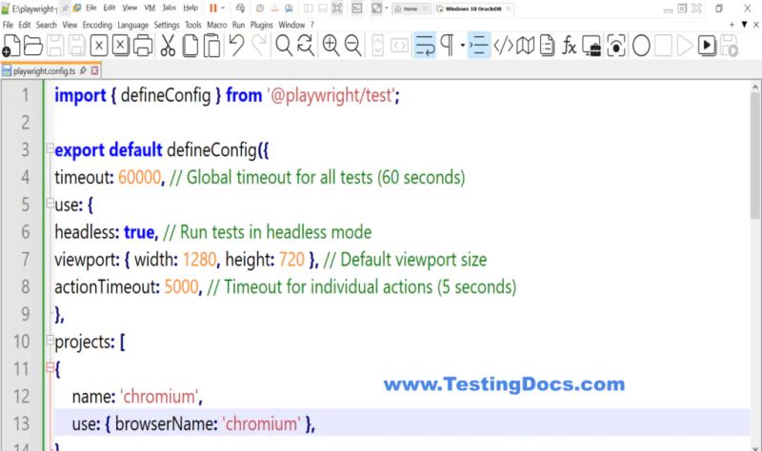
Task: Create a new document with the New icon
Action: (11, 46)
